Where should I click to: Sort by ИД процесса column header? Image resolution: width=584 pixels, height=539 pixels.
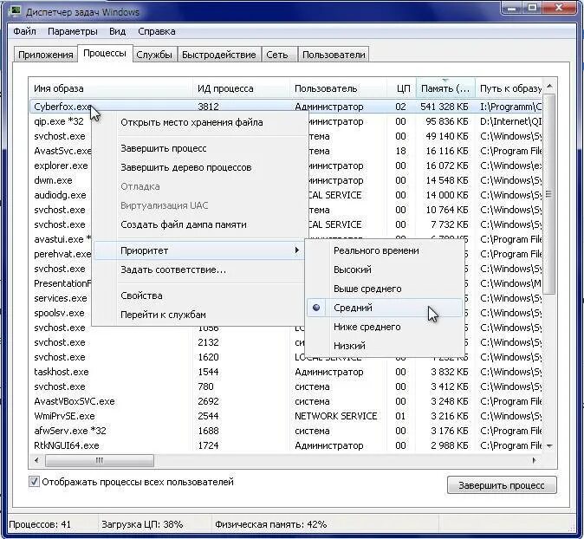click(x=241, y=88)
